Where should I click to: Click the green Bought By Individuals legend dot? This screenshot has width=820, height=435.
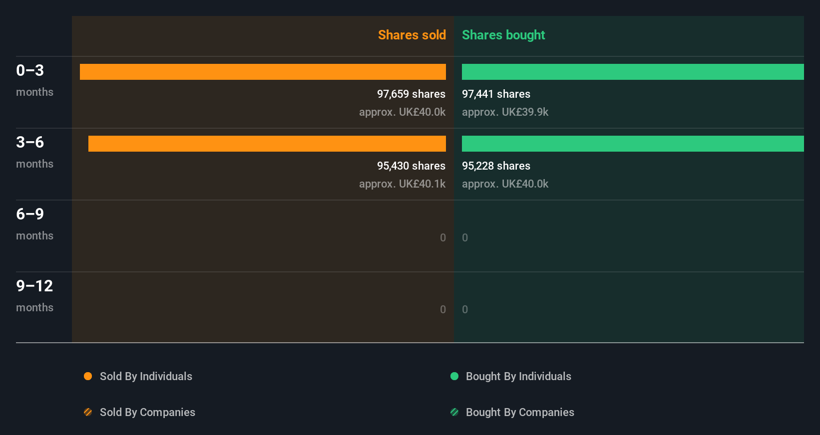coord(454,376)
